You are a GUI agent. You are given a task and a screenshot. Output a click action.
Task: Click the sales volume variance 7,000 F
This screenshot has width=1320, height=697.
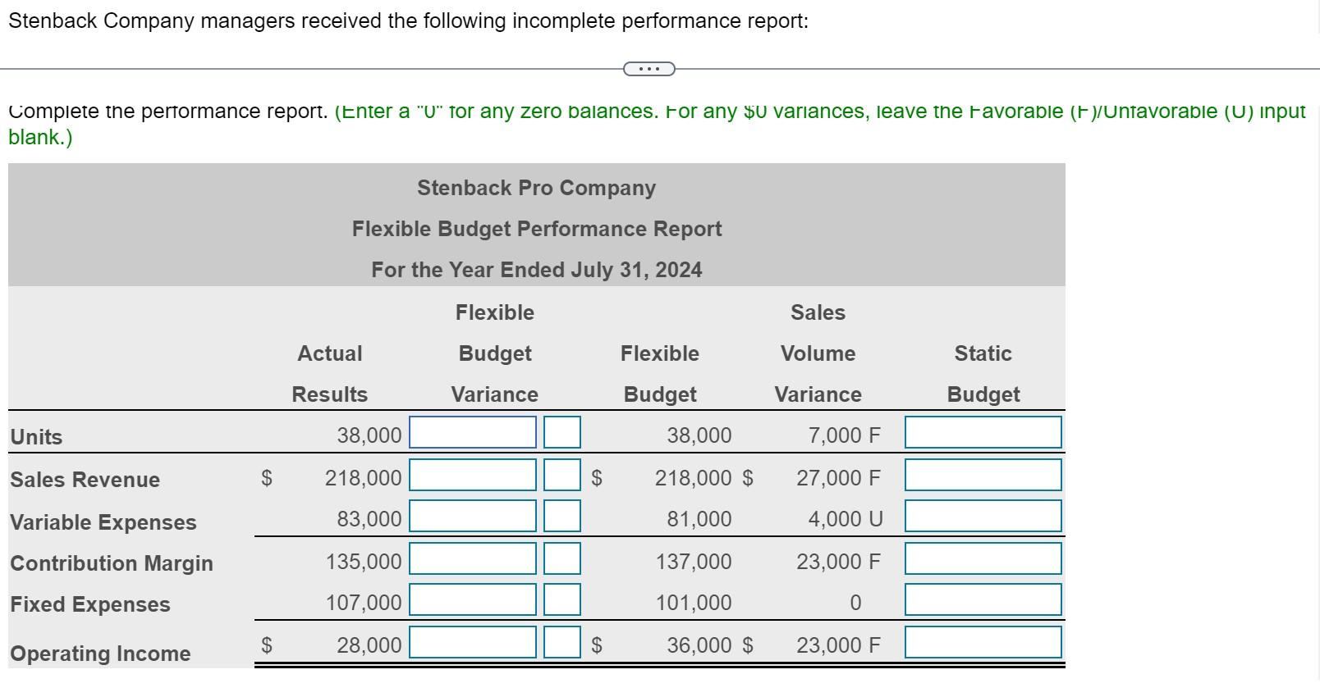coord(845,435)
